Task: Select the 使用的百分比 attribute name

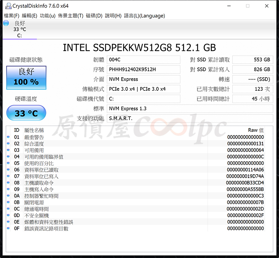Action: [x=39, y=163]
